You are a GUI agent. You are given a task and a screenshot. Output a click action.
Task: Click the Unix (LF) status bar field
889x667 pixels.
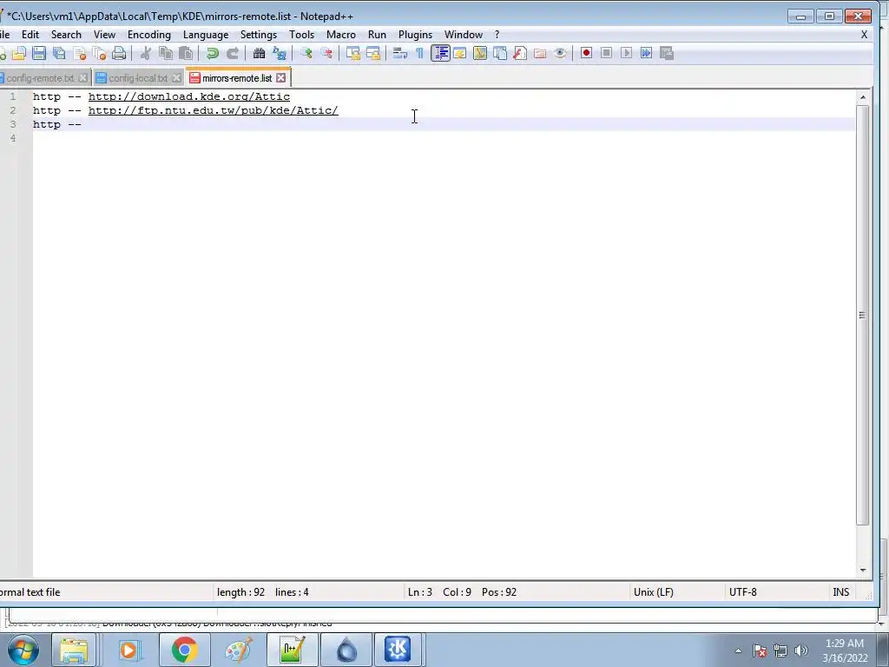[x=653, y=592]
